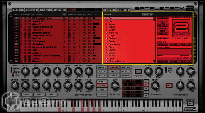This screenshot has height=113, width=205.
Task: Expand the Guitar category in browser
Action: pyautogui.click(x=106, y=30)
